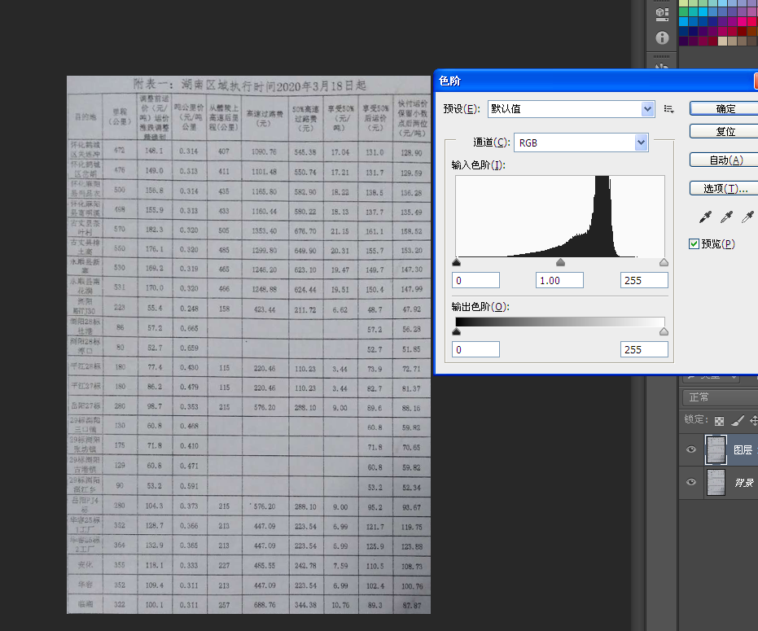The width and height of the screenshot is (758, 631).
Task: Open the preset options menu icon
Action: (668, 109)
